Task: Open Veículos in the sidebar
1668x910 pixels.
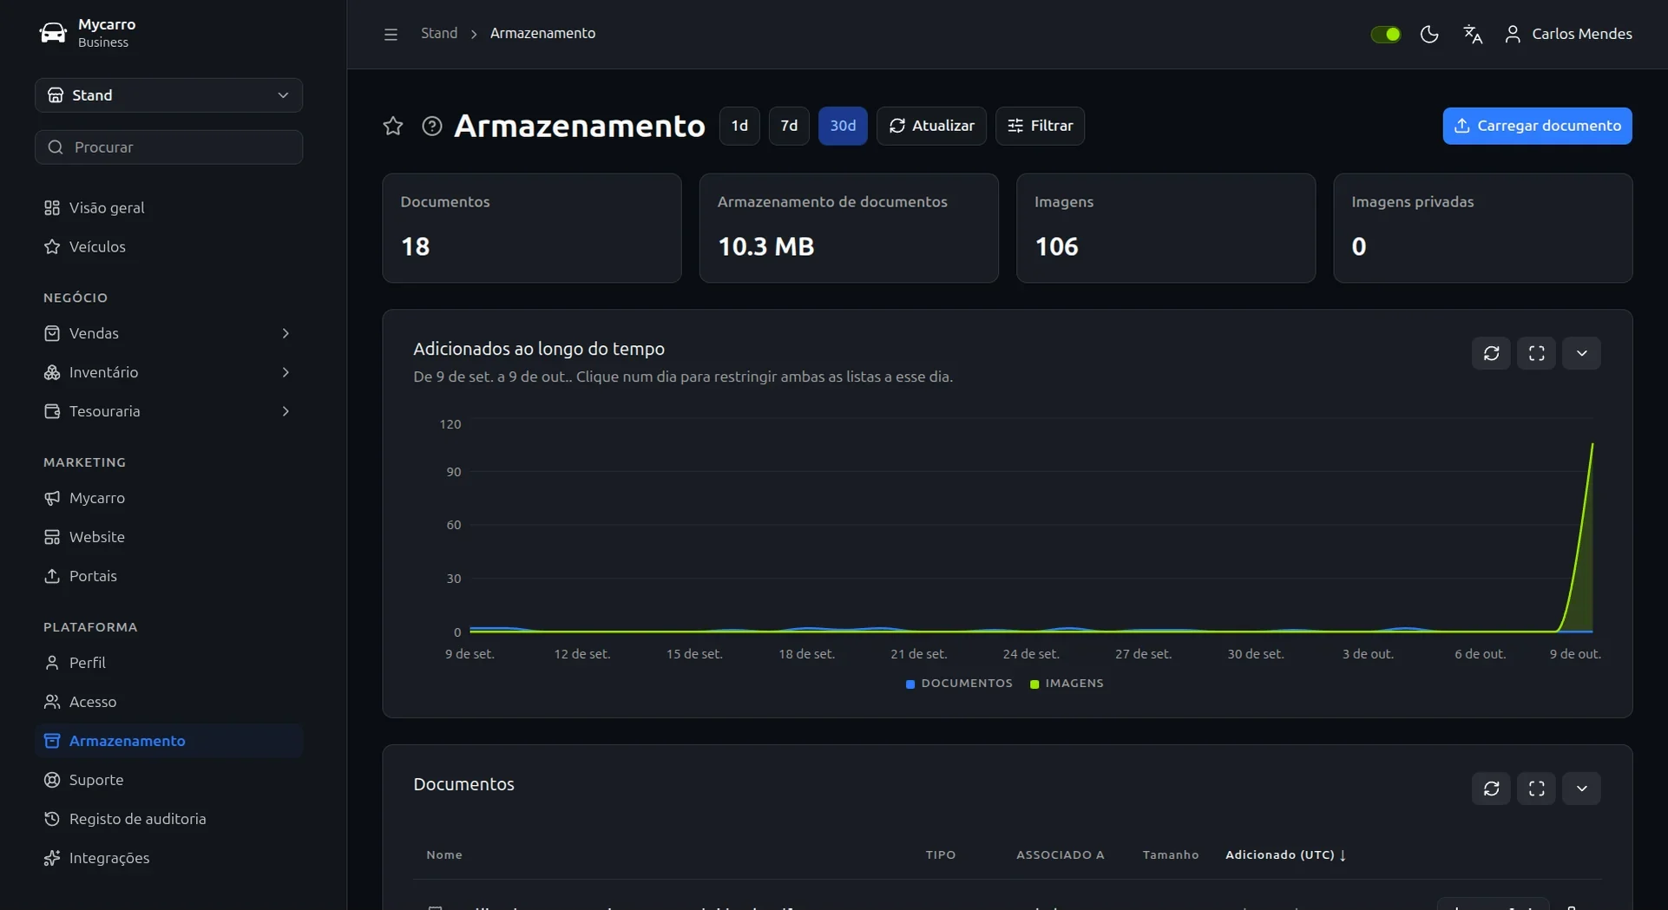Action: (168, 246)
